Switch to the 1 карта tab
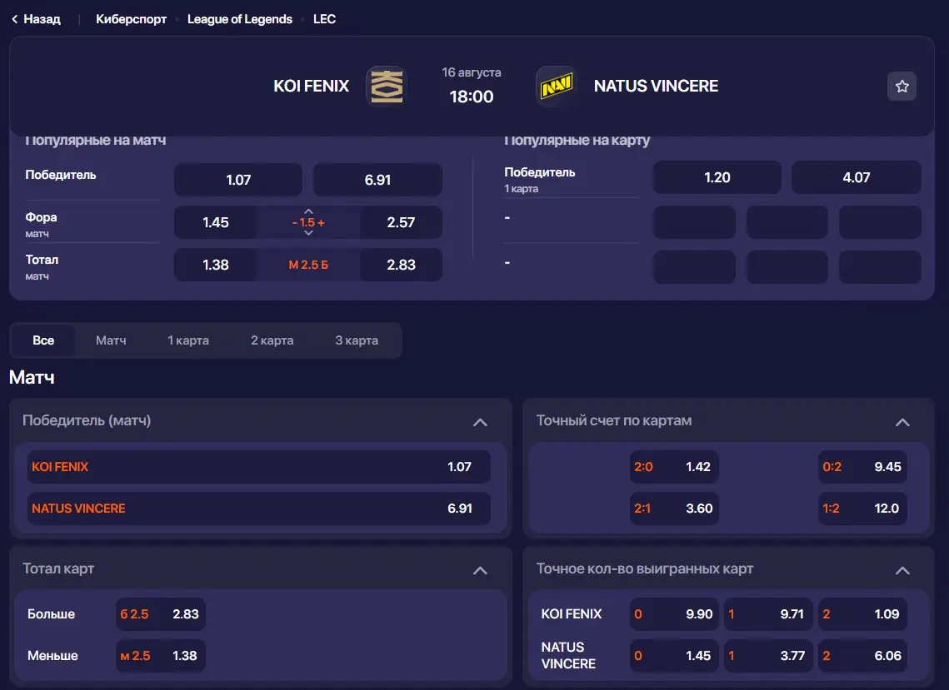The height and width of the screenshot is (690, 949). (188, 340)
